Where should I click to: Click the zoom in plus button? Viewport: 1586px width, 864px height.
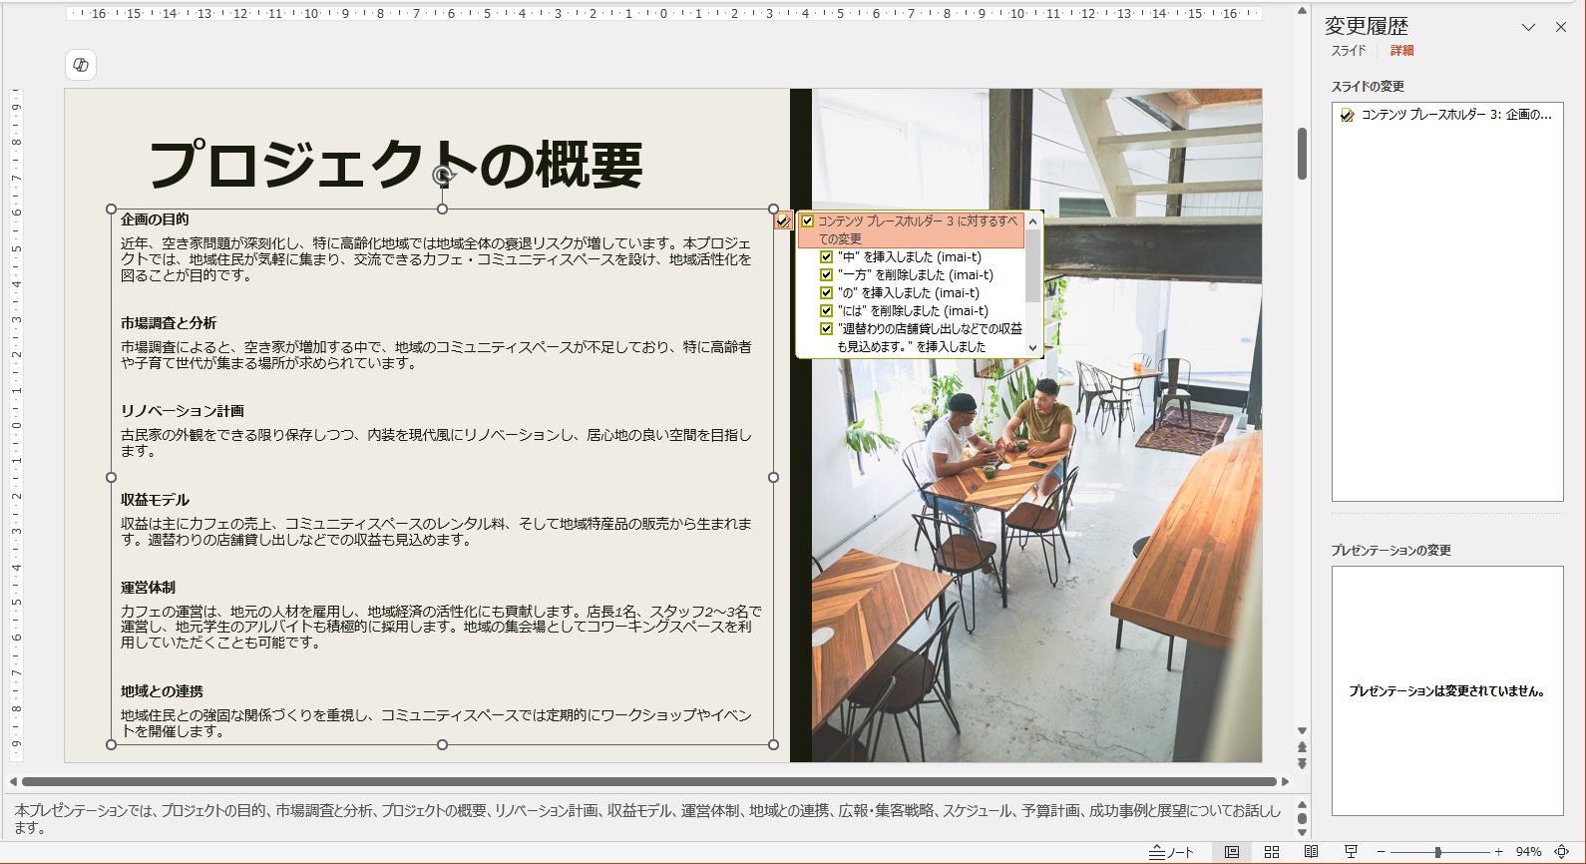1498,852
